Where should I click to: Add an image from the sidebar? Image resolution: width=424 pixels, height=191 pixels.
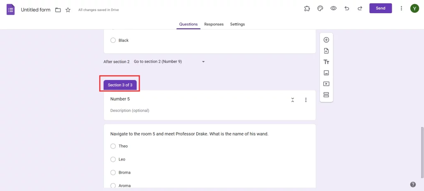click(326, 73)
